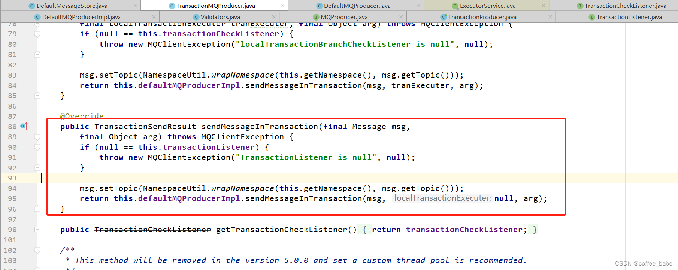This screenshot has height=270, width=678.
Task: Click interface icon on TransactionCheckListener.java tab
Action: tap(580, 6)
